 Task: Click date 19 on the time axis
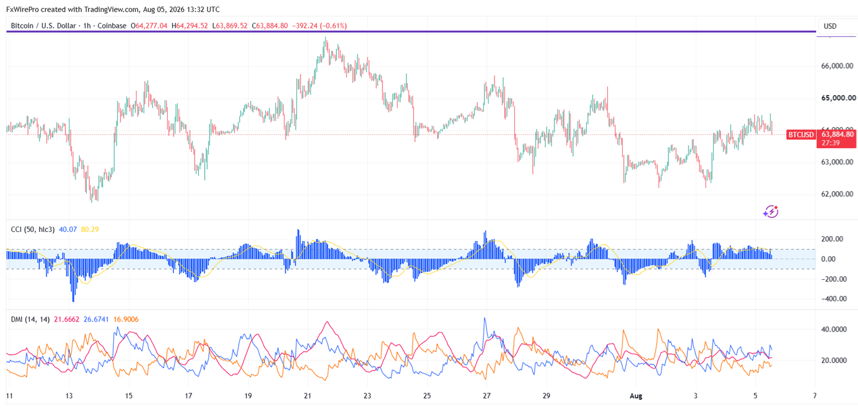coord(248,396)
